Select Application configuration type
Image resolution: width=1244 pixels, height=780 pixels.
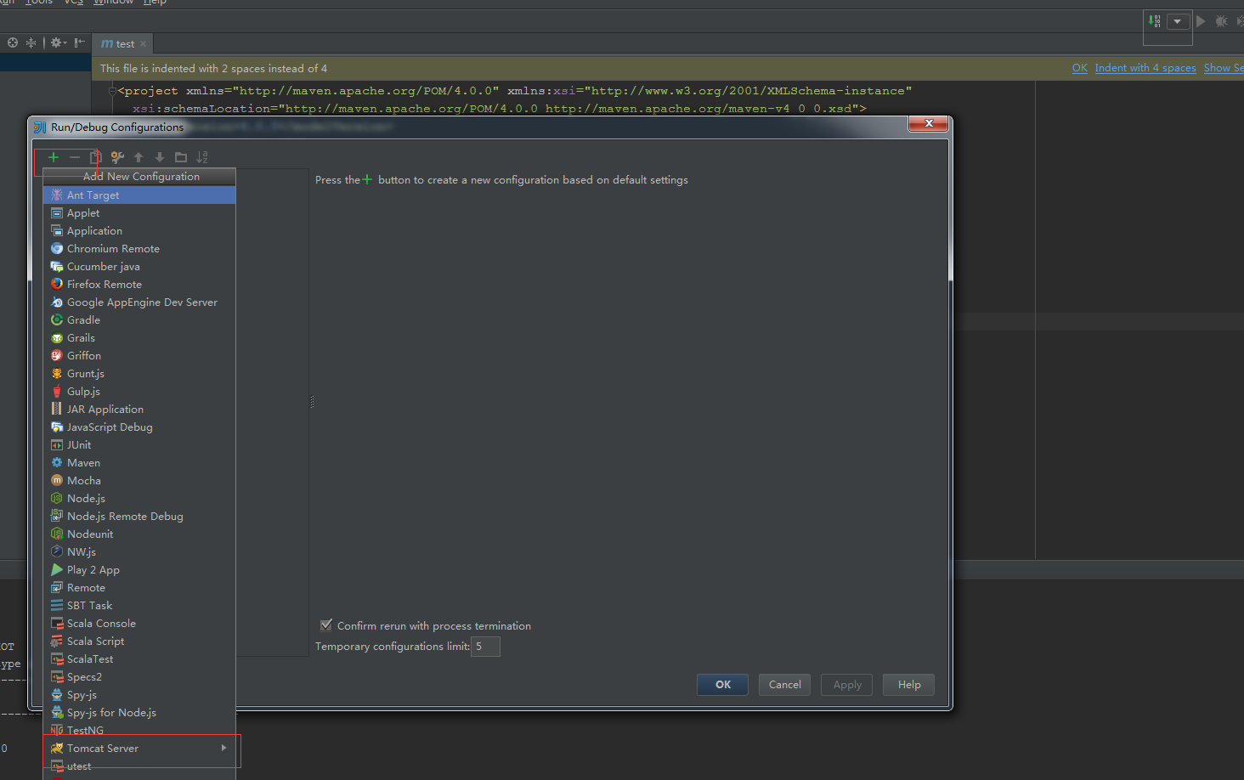point(139,231)
